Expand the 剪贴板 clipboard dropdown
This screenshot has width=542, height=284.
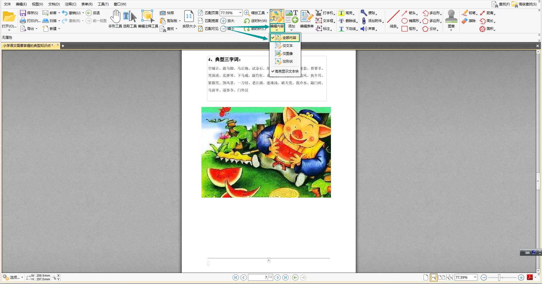click(180, 21)
